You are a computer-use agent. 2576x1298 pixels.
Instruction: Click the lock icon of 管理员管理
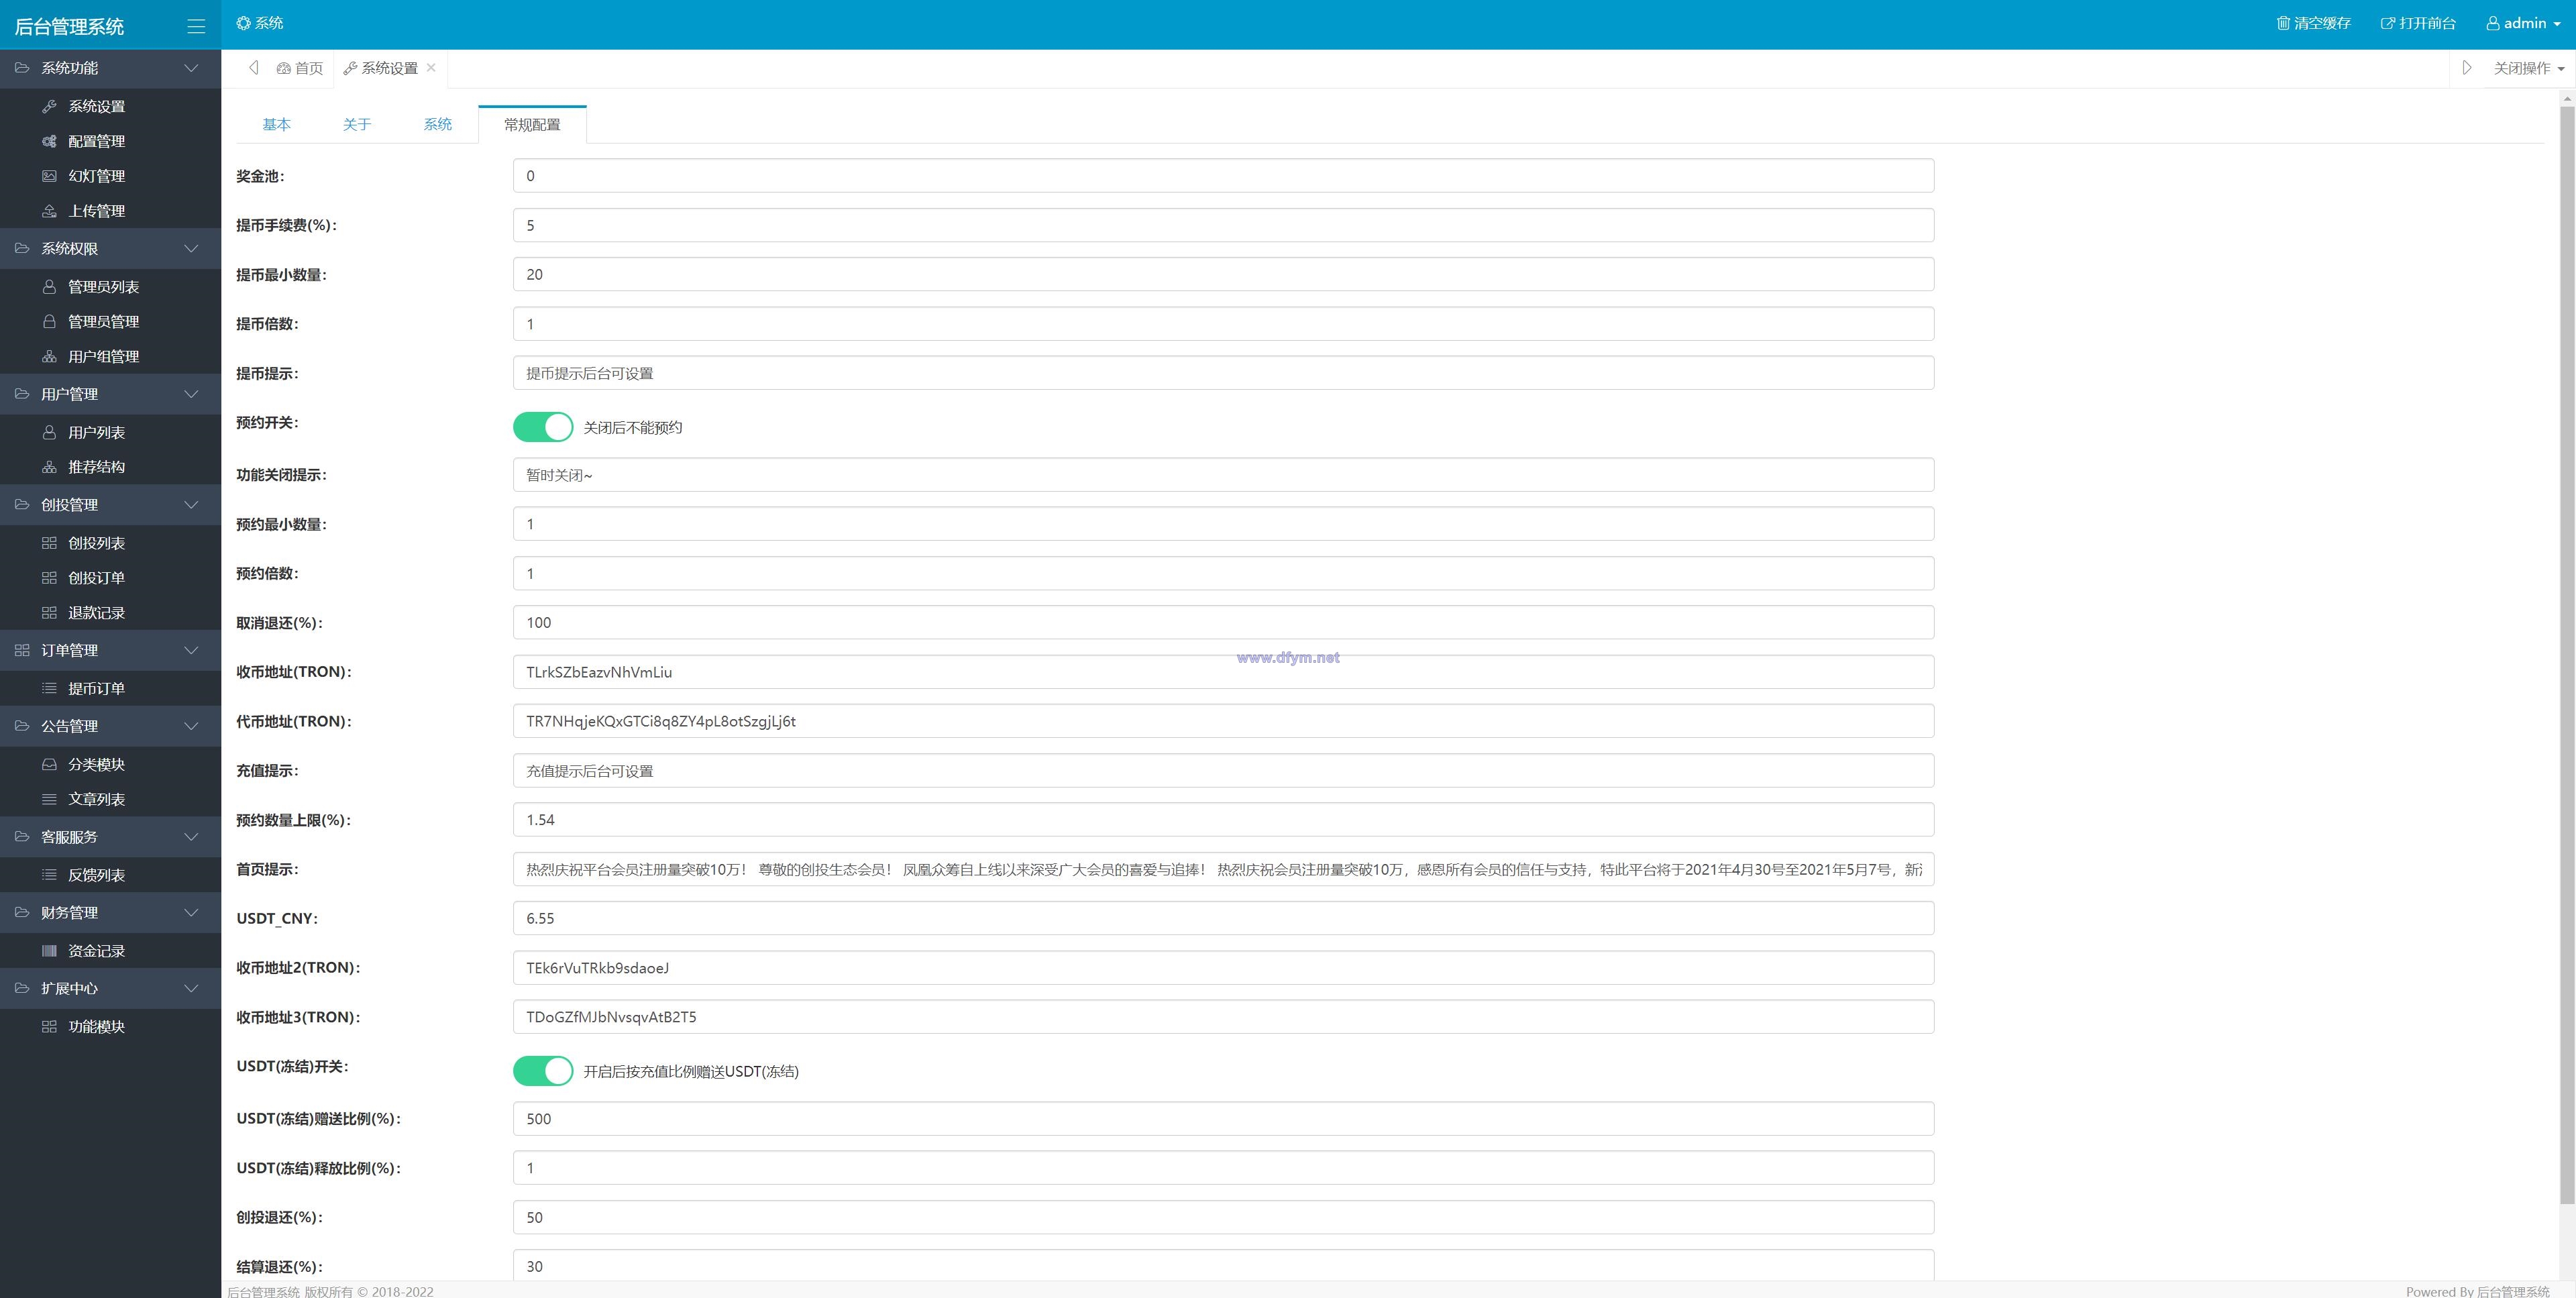click(x=49, y=321)
